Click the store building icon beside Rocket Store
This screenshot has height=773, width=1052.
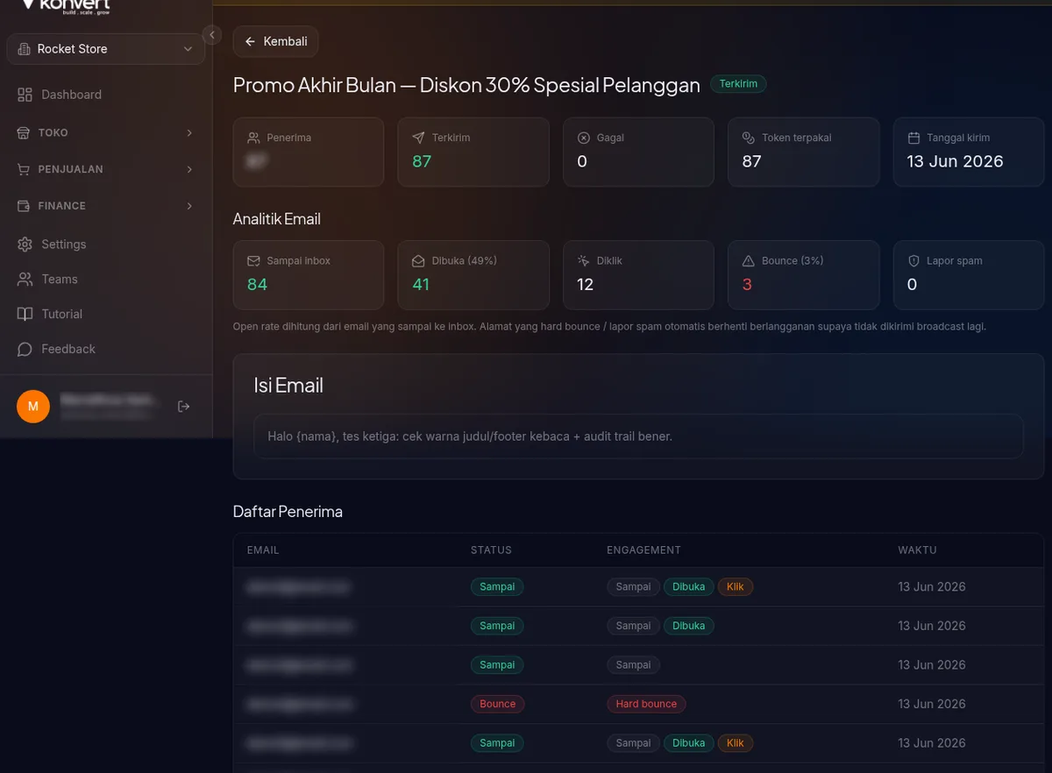24,49
